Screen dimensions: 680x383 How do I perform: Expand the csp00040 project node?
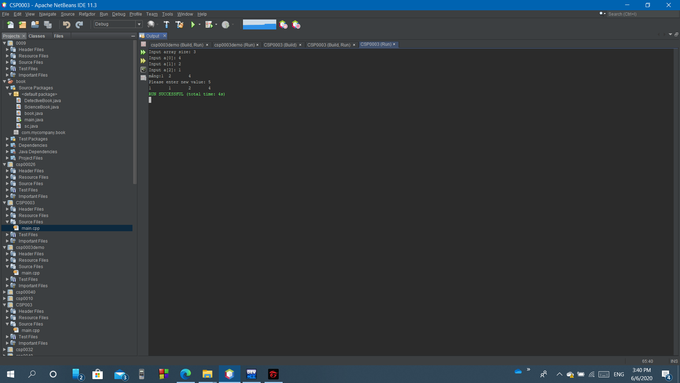pyautogui.click(x=5, y=292)
